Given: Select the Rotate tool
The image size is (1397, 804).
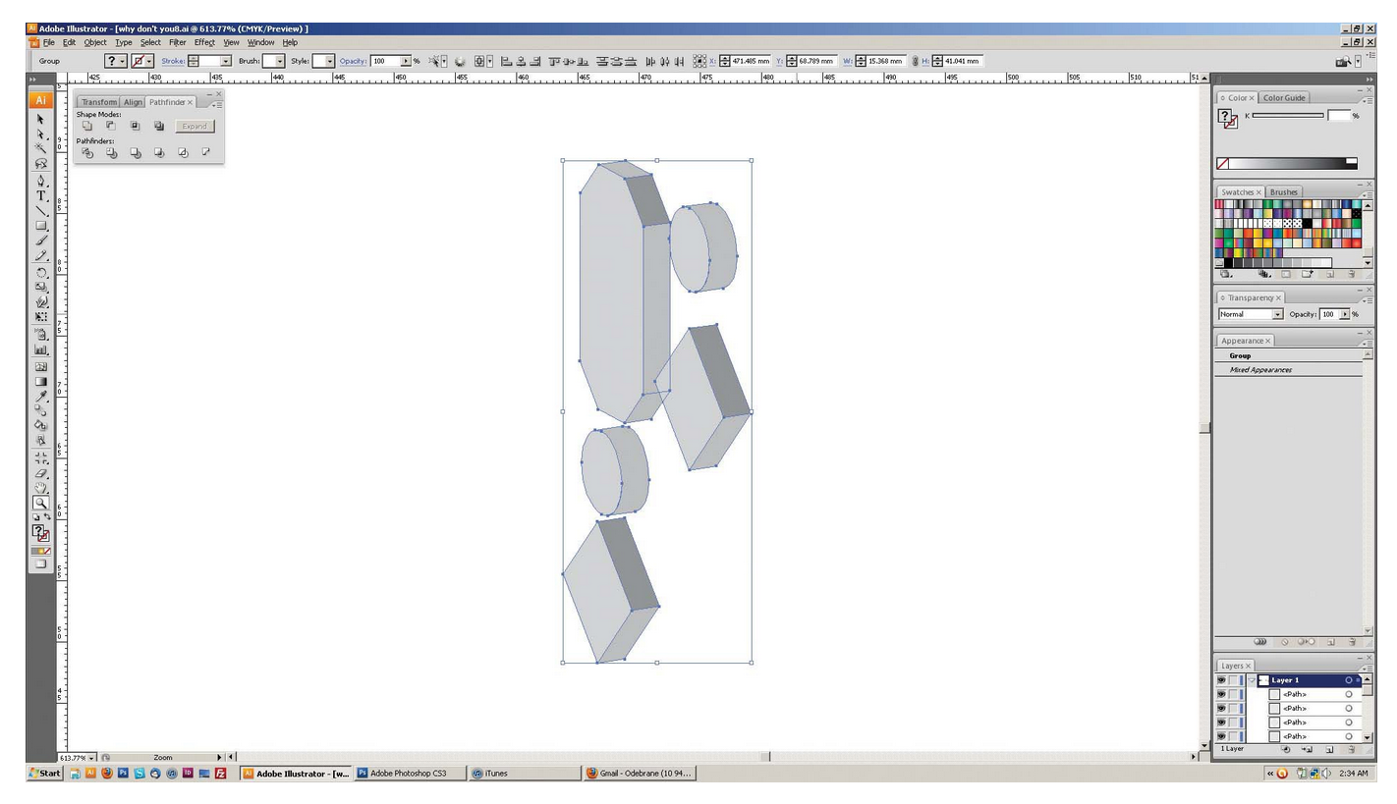Looking at the screenshot, I should (40, 273).
